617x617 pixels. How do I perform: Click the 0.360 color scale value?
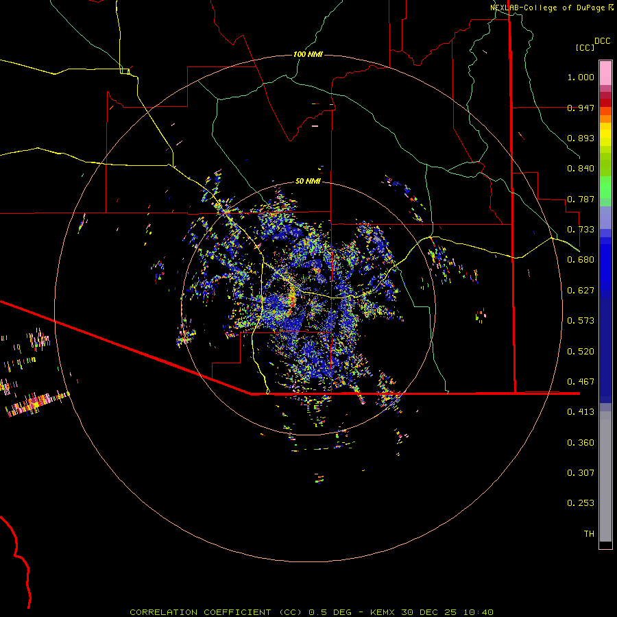click(x=581, y=443)
